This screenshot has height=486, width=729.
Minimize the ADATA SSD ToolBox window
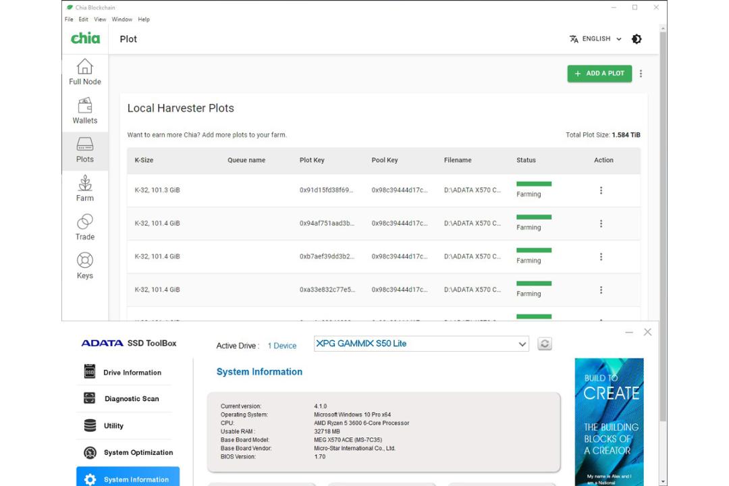coord(629,333)
